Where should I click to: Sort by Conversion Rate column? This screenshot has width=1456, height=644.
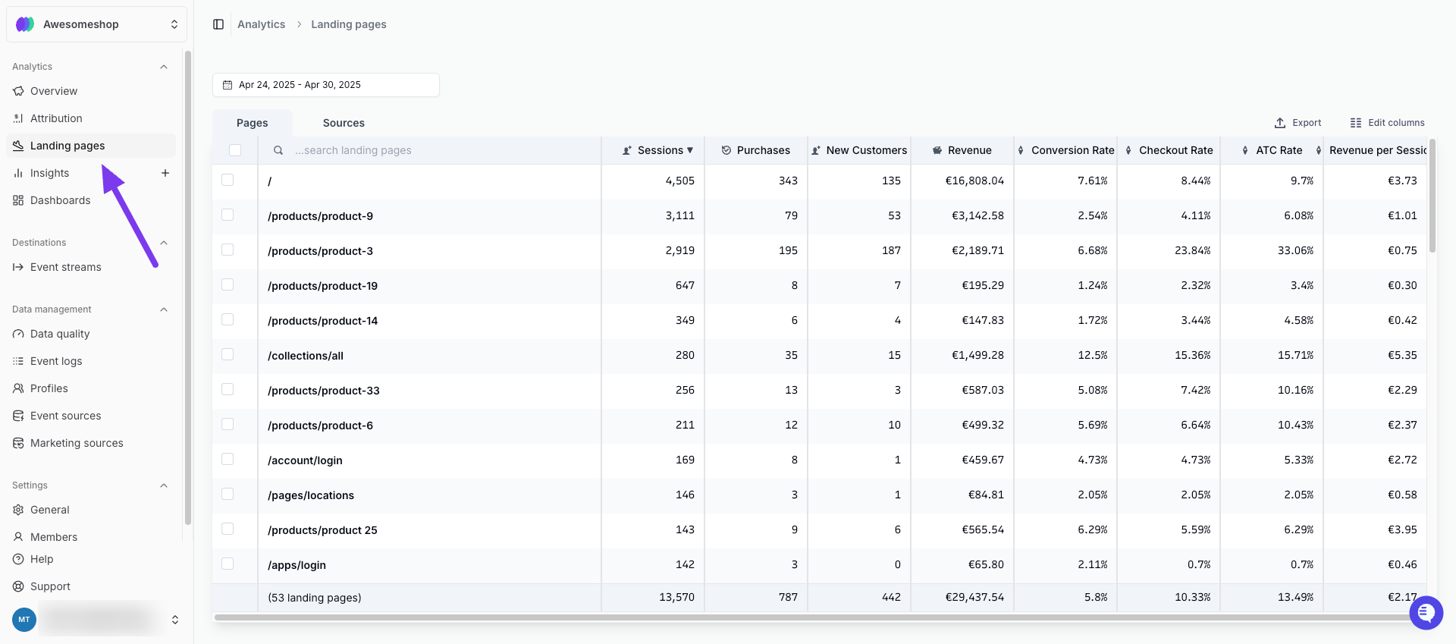1065,150
